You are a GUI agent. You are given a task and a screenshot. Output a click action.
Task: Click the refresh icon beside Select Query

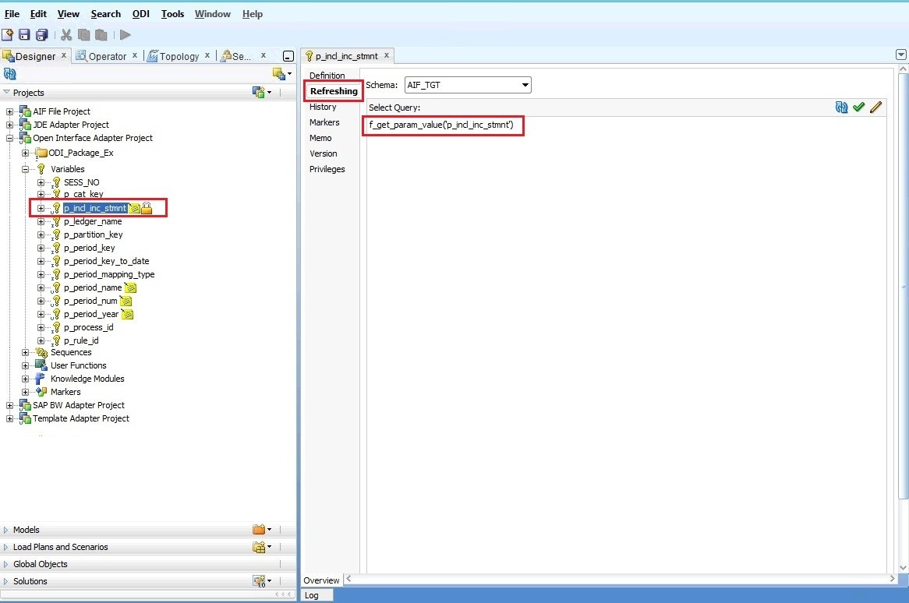click(x=841, y=108)
